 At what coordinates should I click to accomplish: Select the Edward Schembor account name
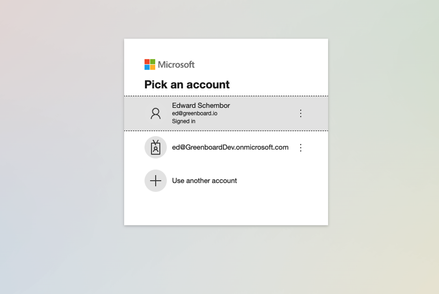click(x=201, y=105)
